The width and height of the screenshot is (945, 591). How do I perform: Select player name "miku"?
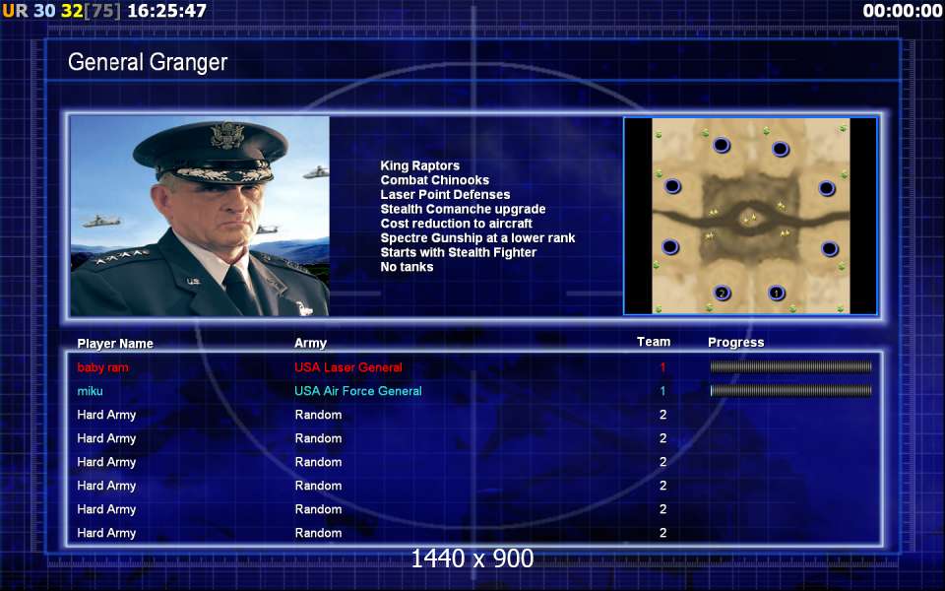click(90, 391)
